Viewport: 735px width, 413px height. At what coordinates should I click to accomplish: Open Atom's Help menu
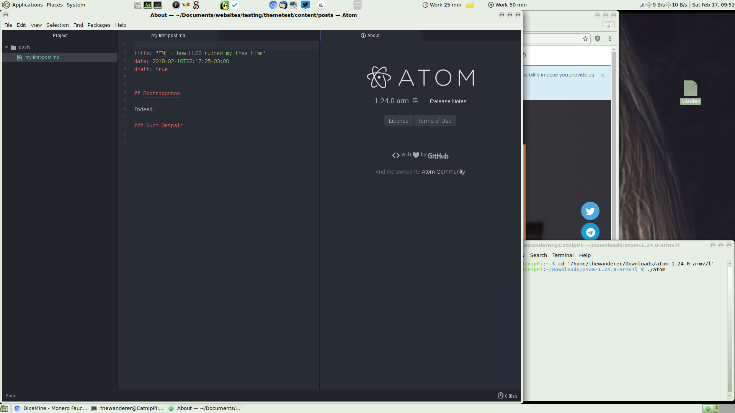pyautogui.click(x=121, y=25)
